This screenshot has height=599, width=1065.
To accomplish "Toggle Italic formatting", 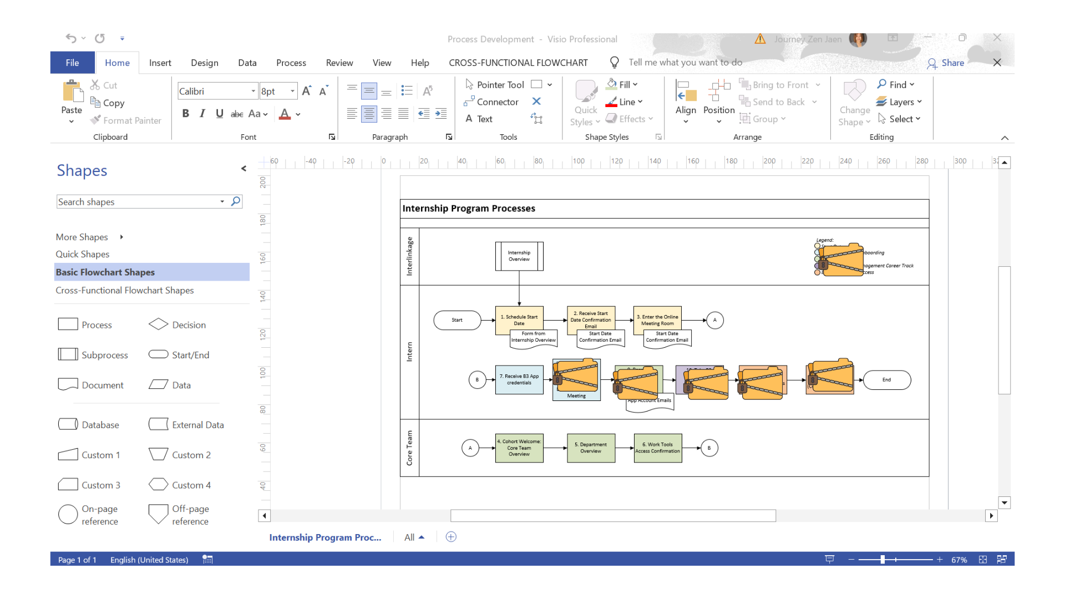I will coord(202,114).
